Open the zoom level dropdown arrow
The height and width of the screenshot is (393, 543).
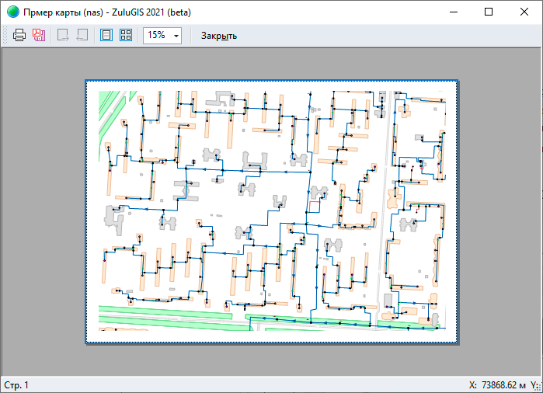point(176,36)
